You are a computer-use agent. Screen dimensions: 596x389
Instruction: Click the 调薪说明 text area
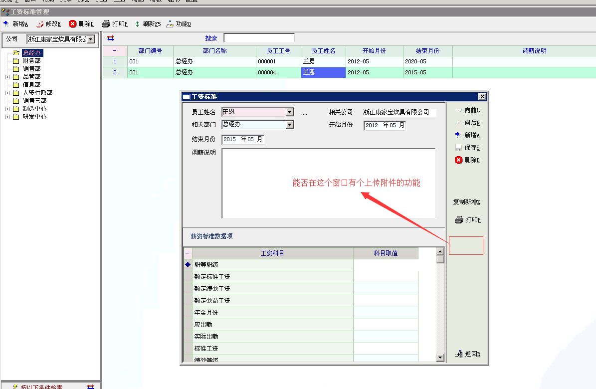tap(328, 183)
